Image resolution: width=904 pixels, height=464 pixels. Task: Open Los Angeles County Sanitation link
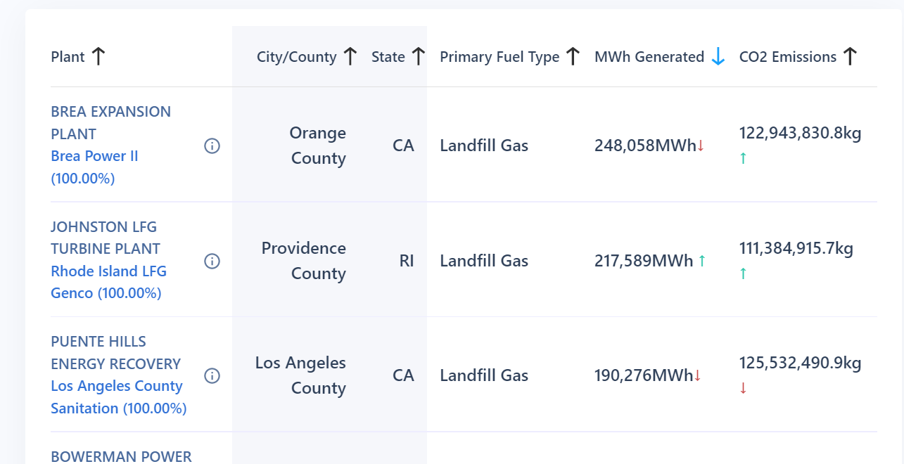pos(118,397)
